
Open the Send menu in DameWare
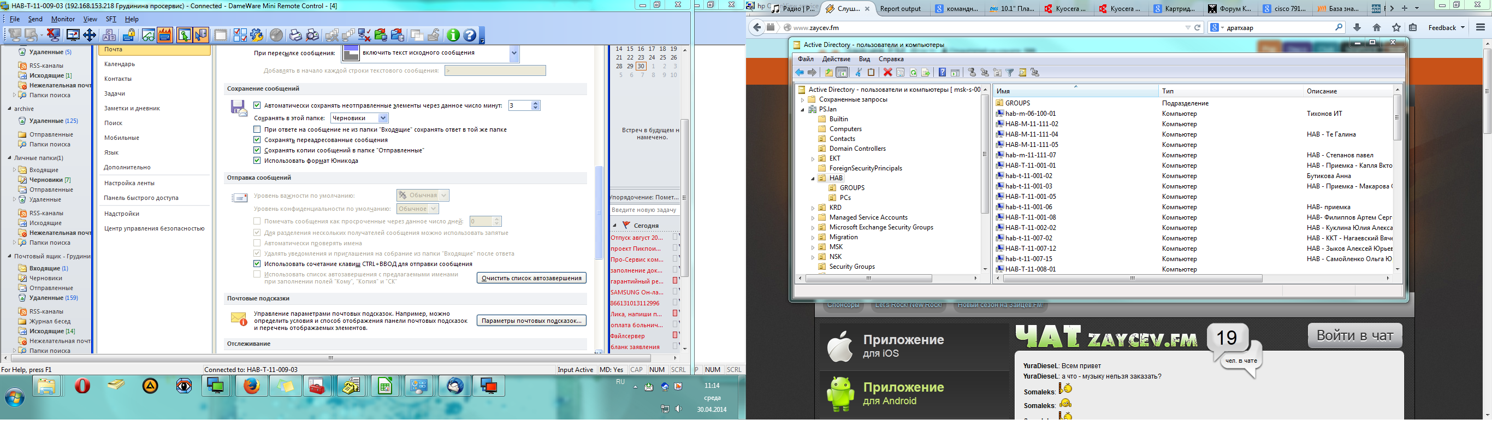coord(35,19)
